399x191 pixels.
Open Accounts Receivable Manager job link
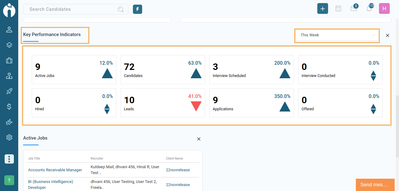55,170
